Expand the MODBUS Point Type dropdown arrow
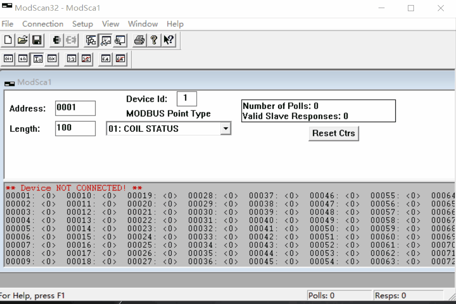Viewport: 456px width, 304px height. click(225, 129)
